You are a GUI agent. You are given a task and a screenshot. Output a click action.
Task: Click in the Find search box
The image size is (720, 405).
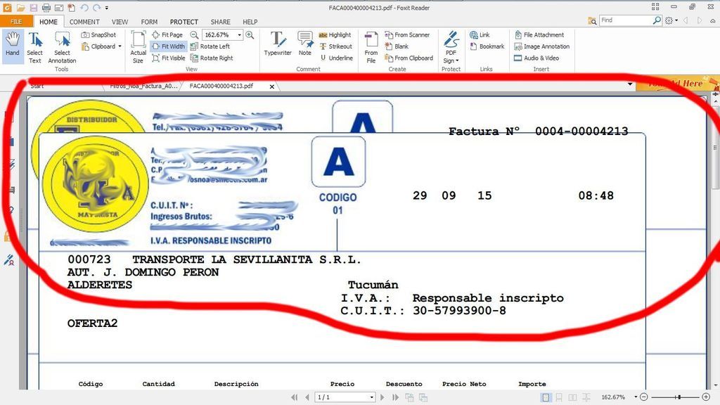[x=626, y=20]
